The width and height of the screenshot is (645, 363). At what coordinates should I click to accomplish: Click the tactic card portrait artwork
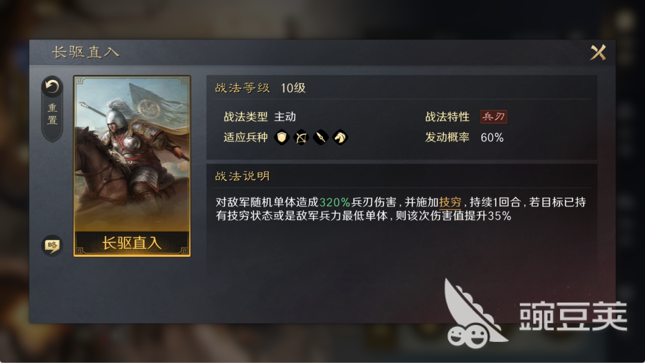132,154
